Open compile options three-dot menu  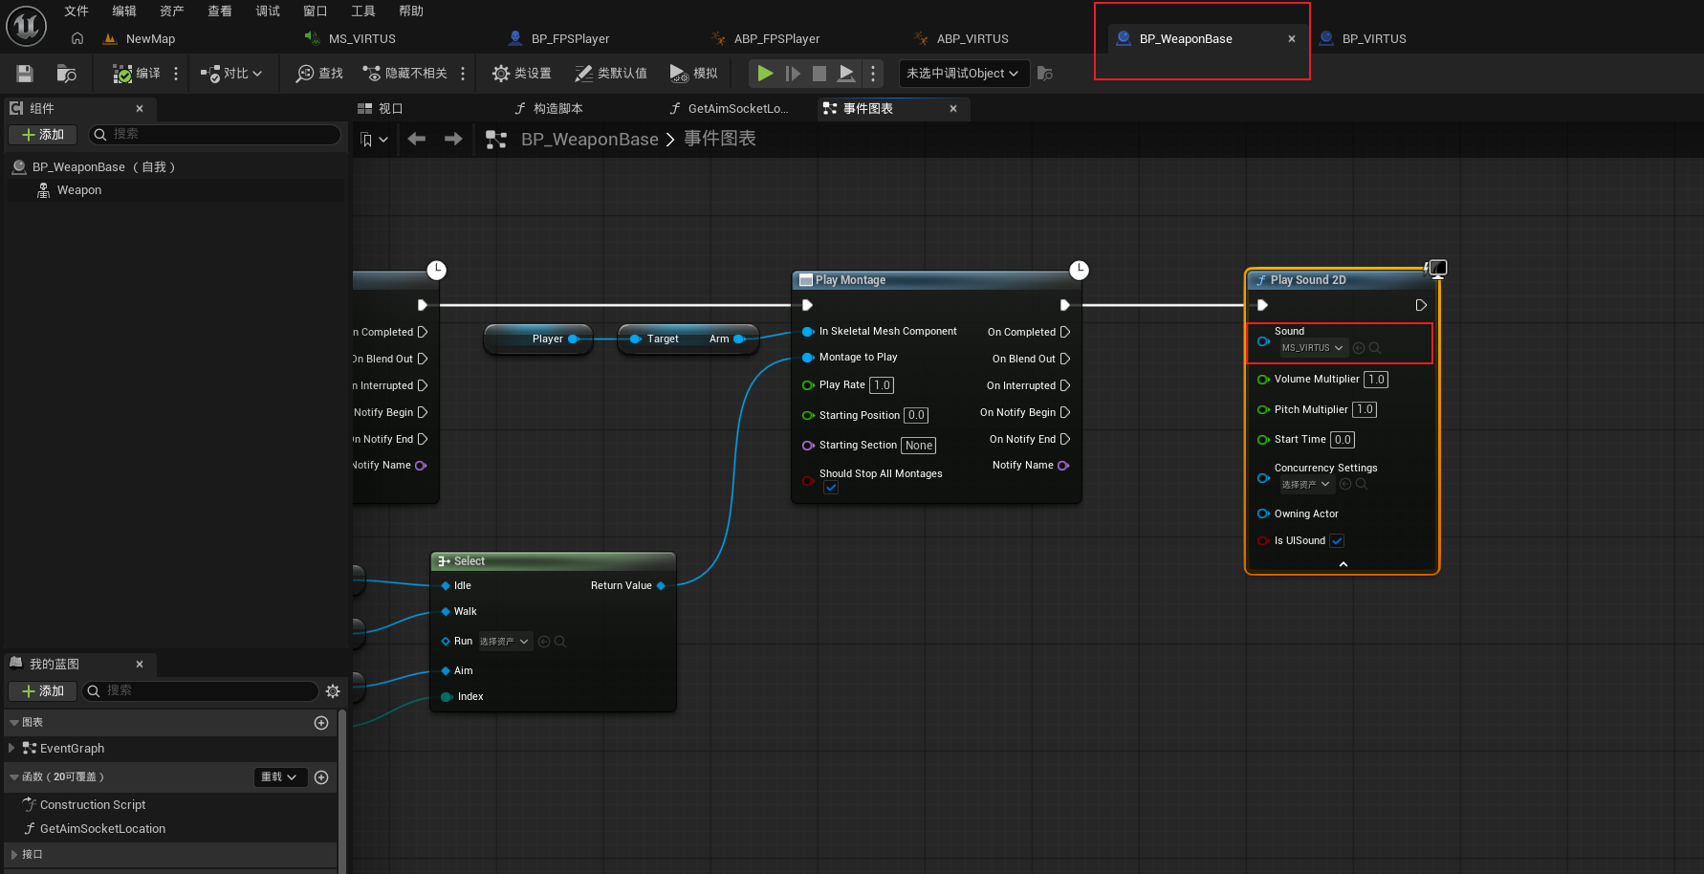coord(176,74)
